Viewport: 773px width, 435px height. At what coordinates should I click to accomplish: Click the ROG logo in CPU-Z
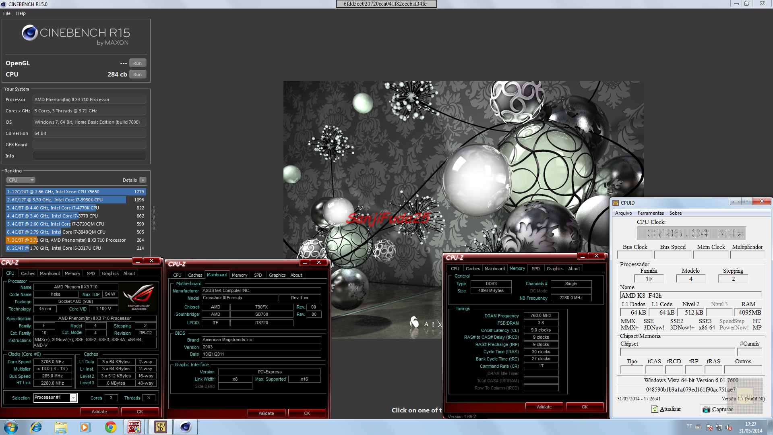pyautogui.click(x=139, y=297)
